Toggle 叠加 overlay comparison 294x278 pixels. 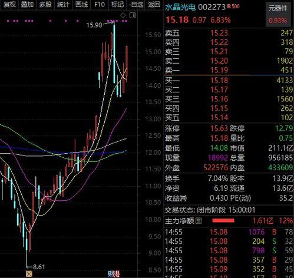(27, 4)
